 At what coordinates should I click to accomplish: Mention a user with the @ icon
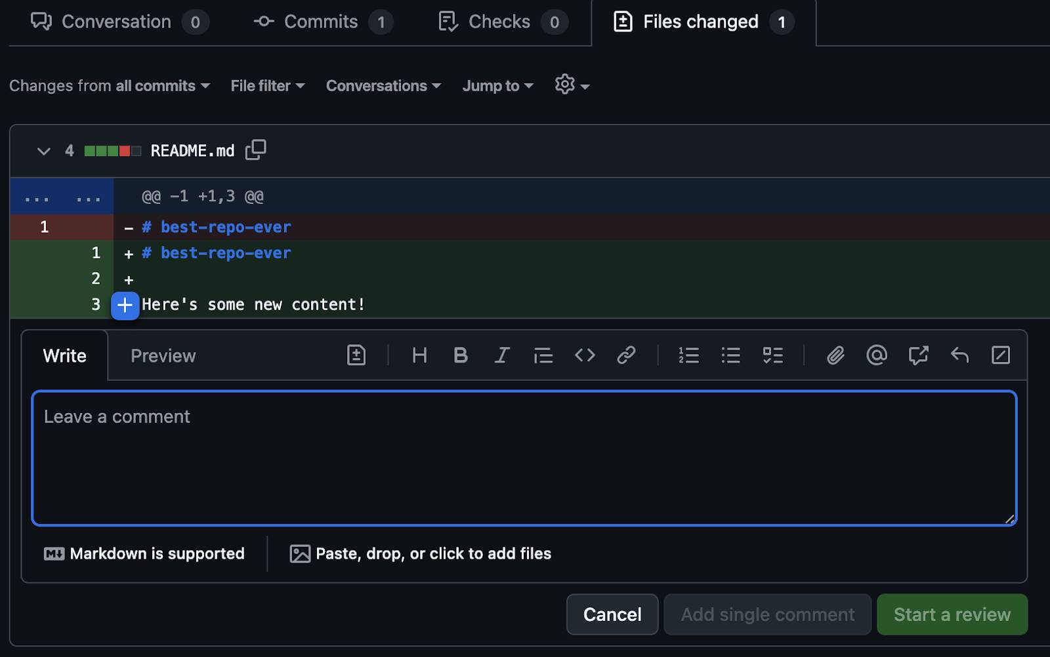877,355
